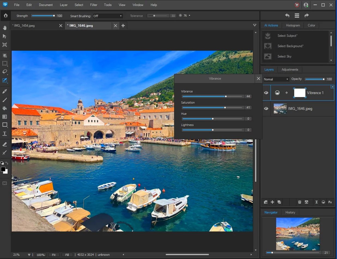The height and width of the screenshot is (259, 337).
Task: Select the Eraser tool
Action: pos(5,144)
